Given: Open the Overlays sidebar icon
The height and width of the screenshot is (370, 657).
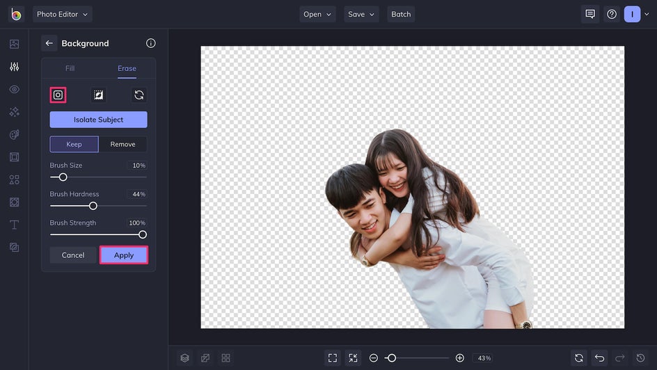Looking at the screenshot, I should [14, 202].
